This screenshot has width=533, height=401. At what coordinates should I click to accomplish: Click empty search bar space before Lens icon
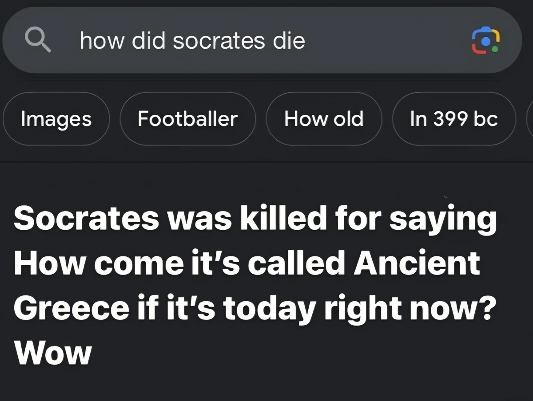coord(391,41)
